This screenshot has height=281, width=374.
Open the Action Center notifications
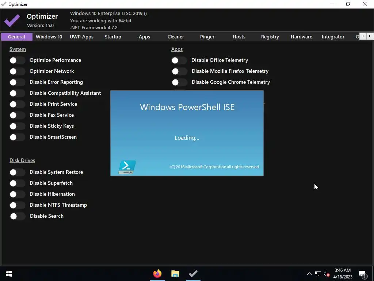coord(363,274)
